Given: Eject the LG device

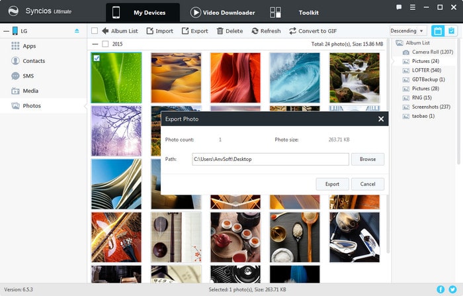Looking at the screenshot, I should (77, 30).
